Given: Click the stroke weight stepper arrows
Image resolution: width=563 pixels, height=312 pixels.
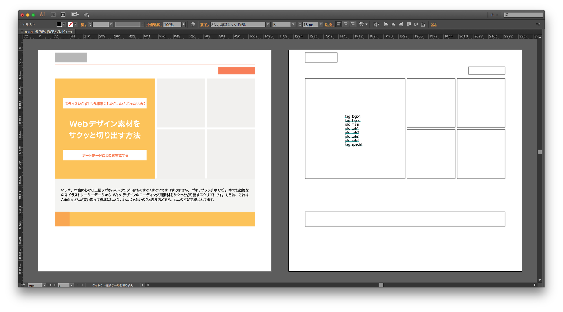Looking at the screenshot, I should (90, 24).
